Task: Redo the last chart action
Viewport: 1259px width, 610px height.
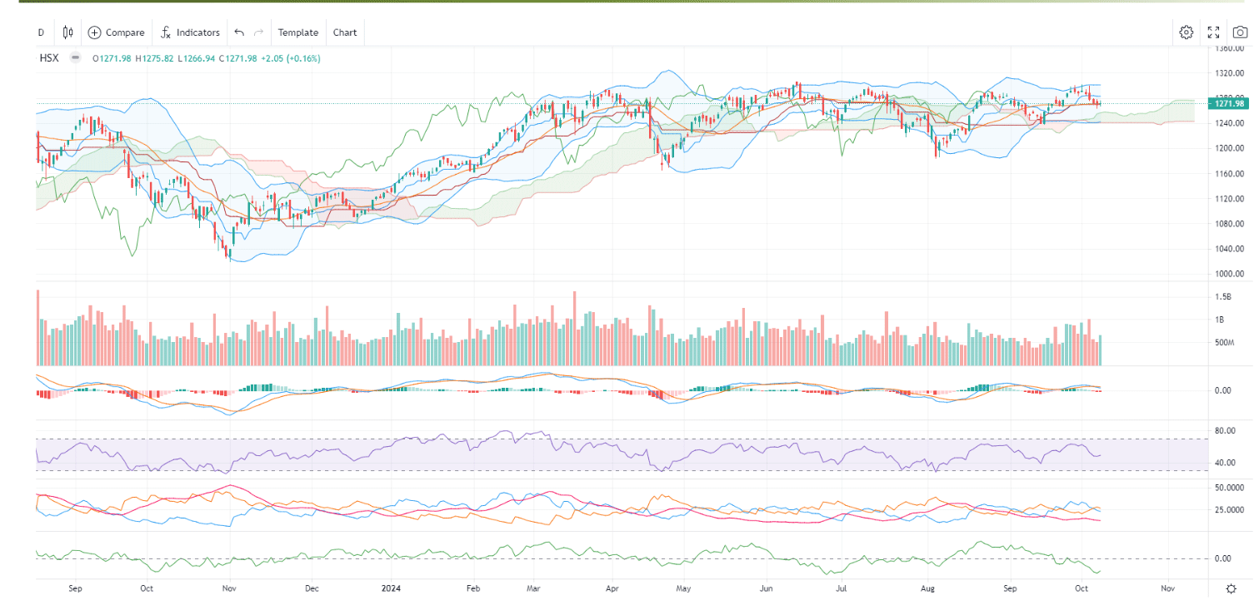Action: click(258, 32)
